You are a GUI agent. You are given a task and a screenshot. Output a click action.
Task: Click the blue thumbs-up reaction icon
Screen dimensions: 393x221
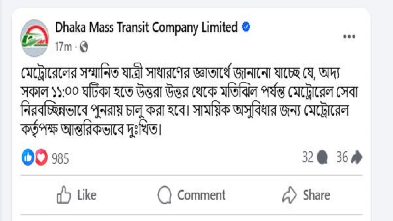[x=28, y=157]
